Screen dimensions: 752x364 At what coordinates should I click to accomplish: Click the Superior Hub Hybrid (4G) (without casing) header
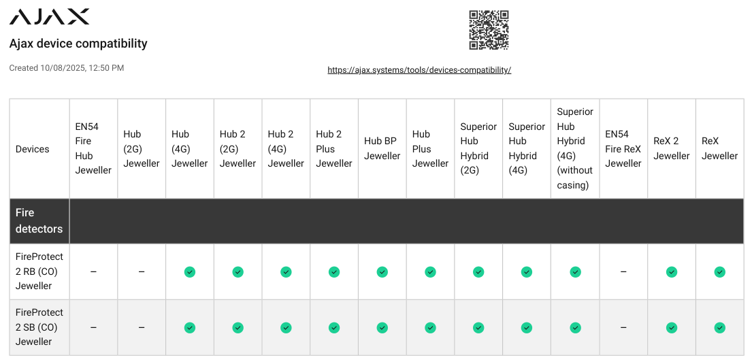(575, 149)
